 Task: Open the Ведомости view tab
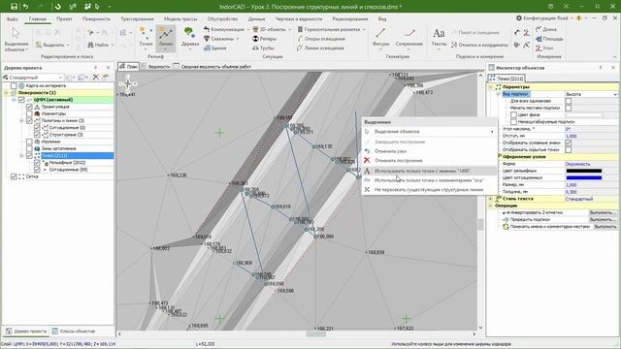tap(156, 67)
